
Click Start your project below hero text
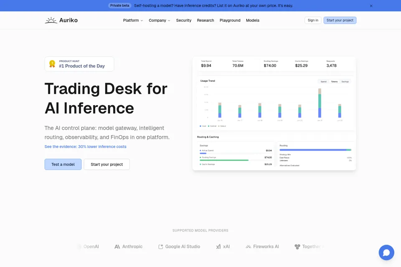tap(107, 164)
